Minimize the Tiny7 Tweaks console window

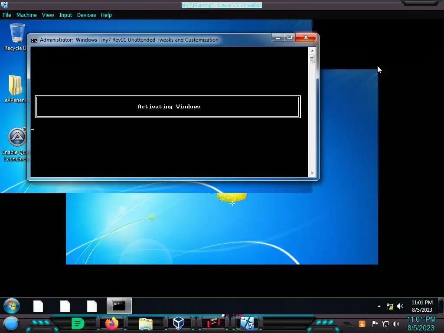pos(278,37)
